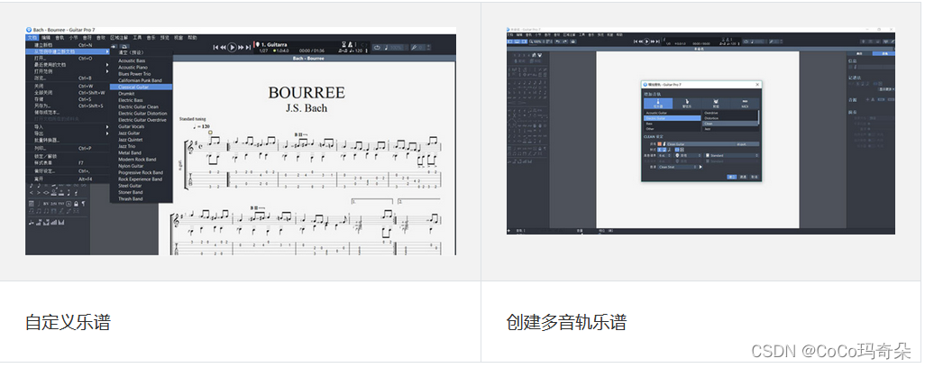Open the Standard tuning dropdown in dialog
This screenshot has height=368, width=925.
pos(732,156)
